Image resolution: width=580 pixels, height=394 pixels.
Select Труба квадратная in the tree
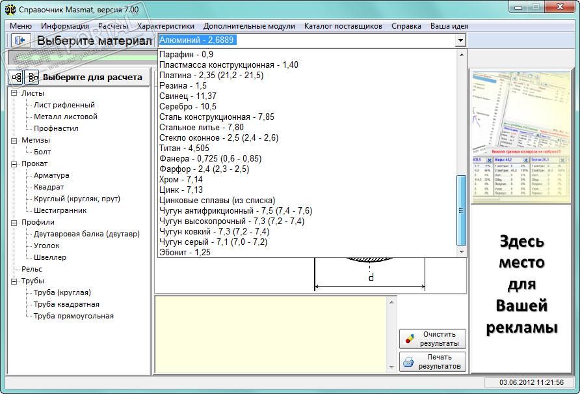66,304
